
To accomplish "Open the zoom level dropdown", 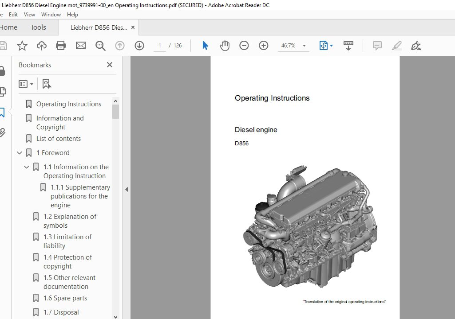I will 305,46.
